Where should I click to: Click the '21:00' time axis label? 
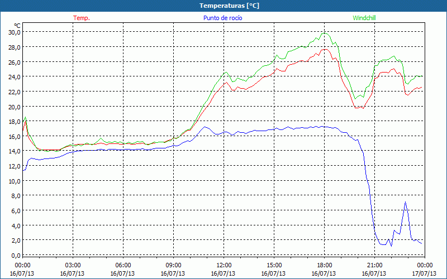pyautogui.click(x=374, y=266)
